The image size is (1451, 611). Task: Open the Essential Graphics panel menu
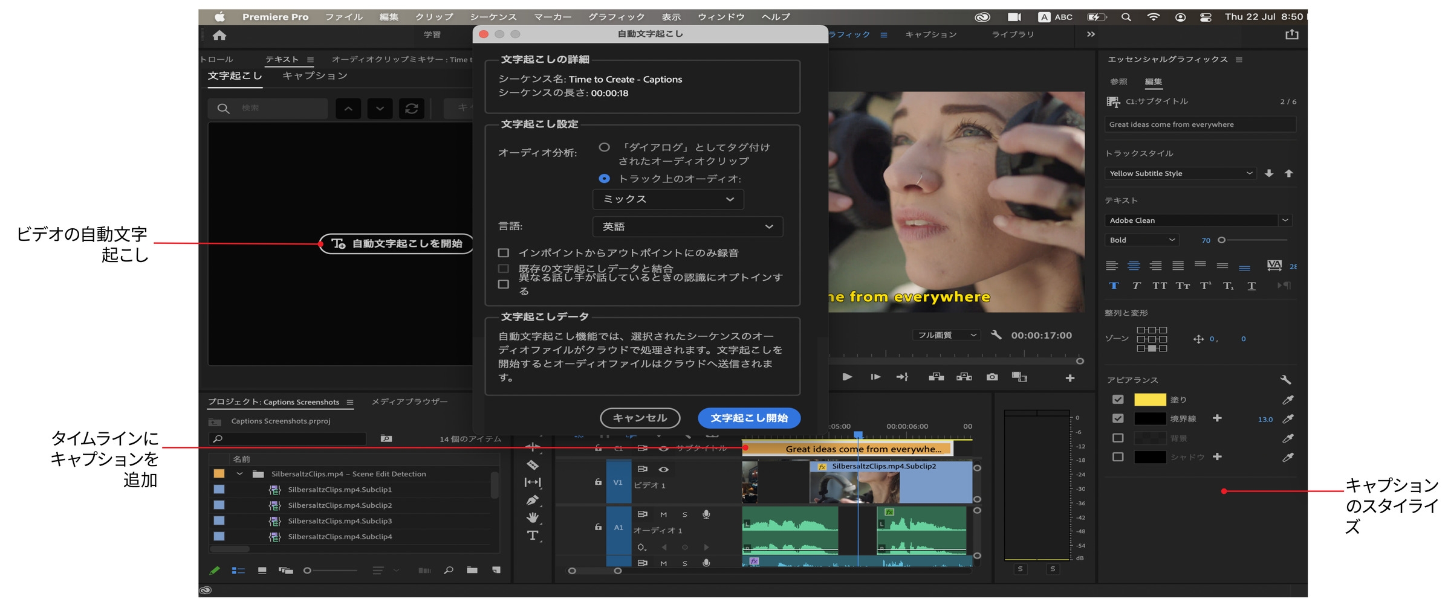pyautogui.click(x=1239, y=60)
